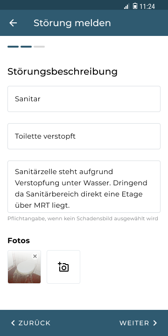This screenshot has width=168, height=336.
Task: Select the second progress step indicator
Action: (26, 47)
